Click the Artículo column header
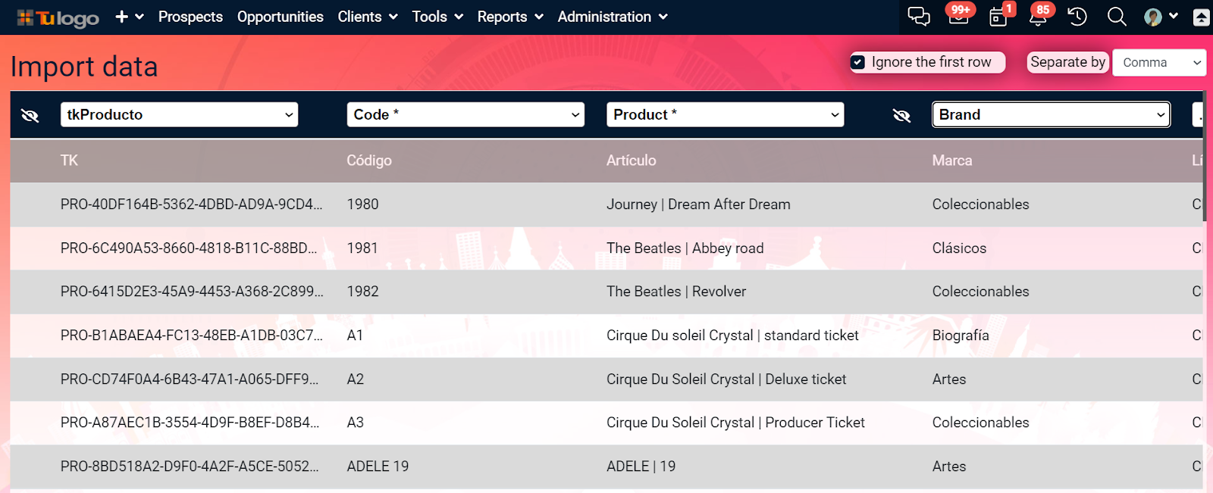This screenshot has height=493, width=1213. tap(632, 161)
